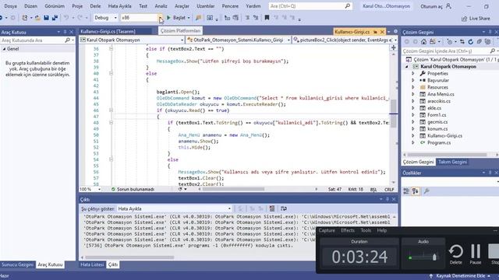Screen dimensions: 499x280
Task: Click the Live Share button
Action: pyautogui.click(x=476, y=19)
